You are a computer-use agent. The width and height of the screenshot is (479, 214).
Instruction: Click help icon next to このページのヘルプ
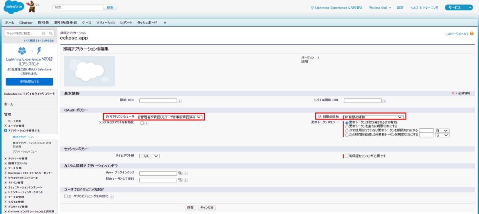(473, 34)
